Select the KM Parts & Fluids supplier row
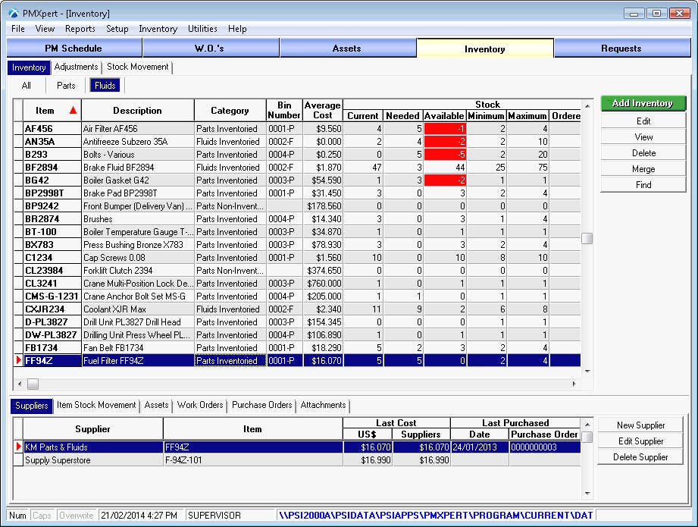Screen dimensions: 698x527 pyautogui.click(x=297, y=447)
